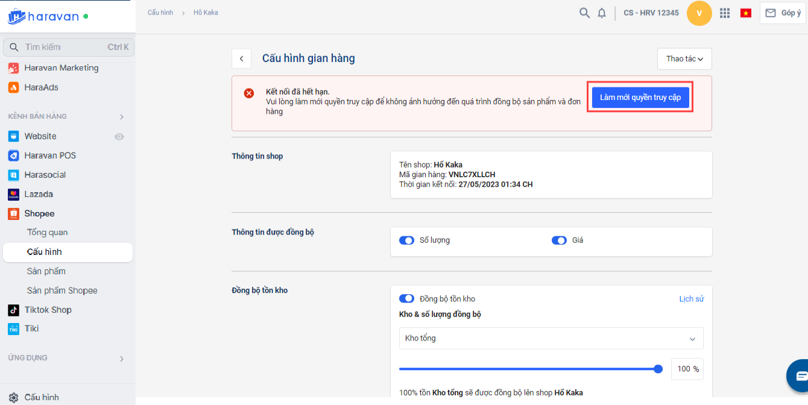The width and height of the screenshot is (808, 405).
Task: Open the Lịch sử link
Action: (691, 299)
